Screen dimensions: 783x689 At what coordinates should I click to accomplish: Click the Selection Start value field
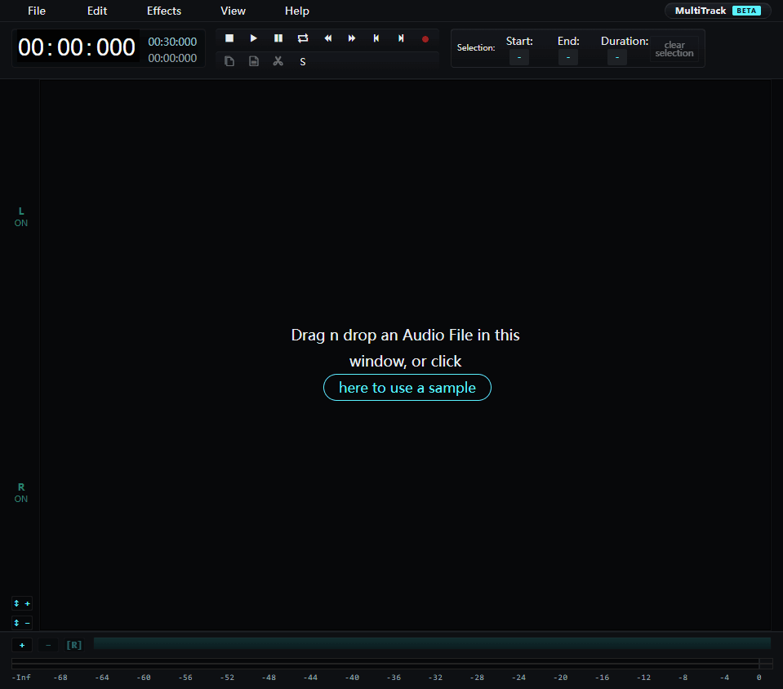coord(518,57)
